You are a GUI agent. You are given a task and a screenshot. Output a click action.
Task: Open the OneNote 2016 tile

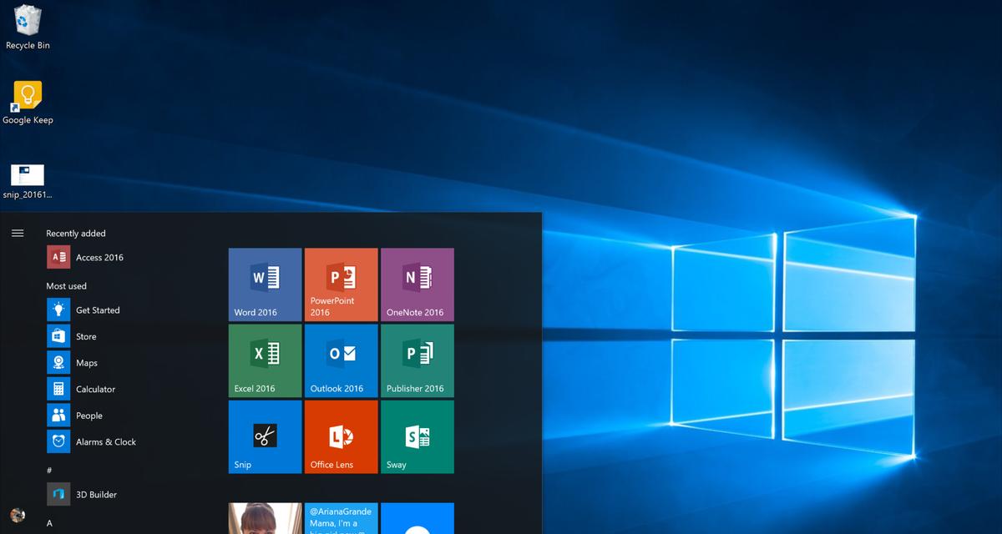click(x=417, y=285)
